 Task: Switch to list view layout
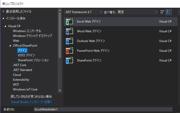coord(169,12)
